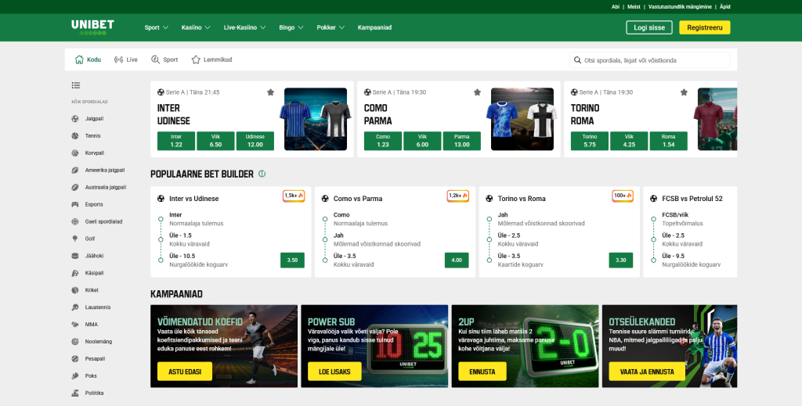Bet on Torino at 5.75
The width and height of the screenshot is (802, 406).
590,141
